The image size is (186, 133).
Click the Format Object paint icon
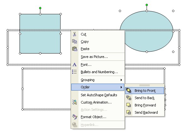point(75,117)
